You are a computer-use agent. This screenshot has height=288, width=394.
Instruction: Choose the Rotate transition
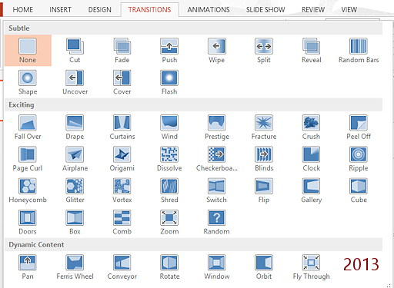pyautogui.click(x=169, y=267)
